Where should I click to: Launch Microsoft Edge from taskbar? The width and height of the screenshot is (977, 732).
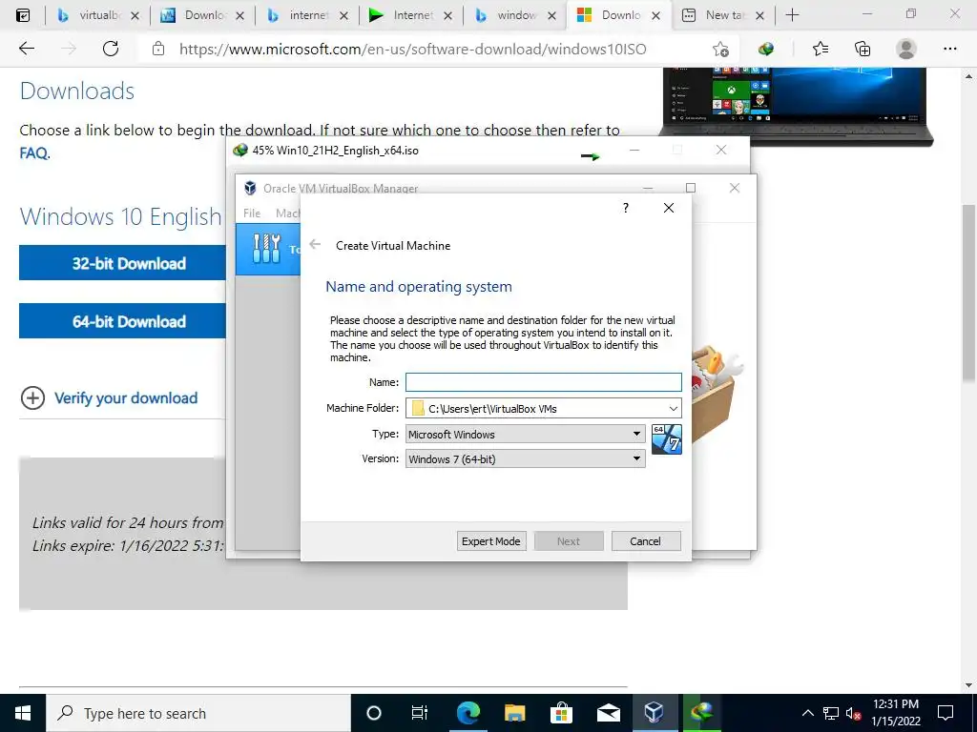[x=468, y=713]
